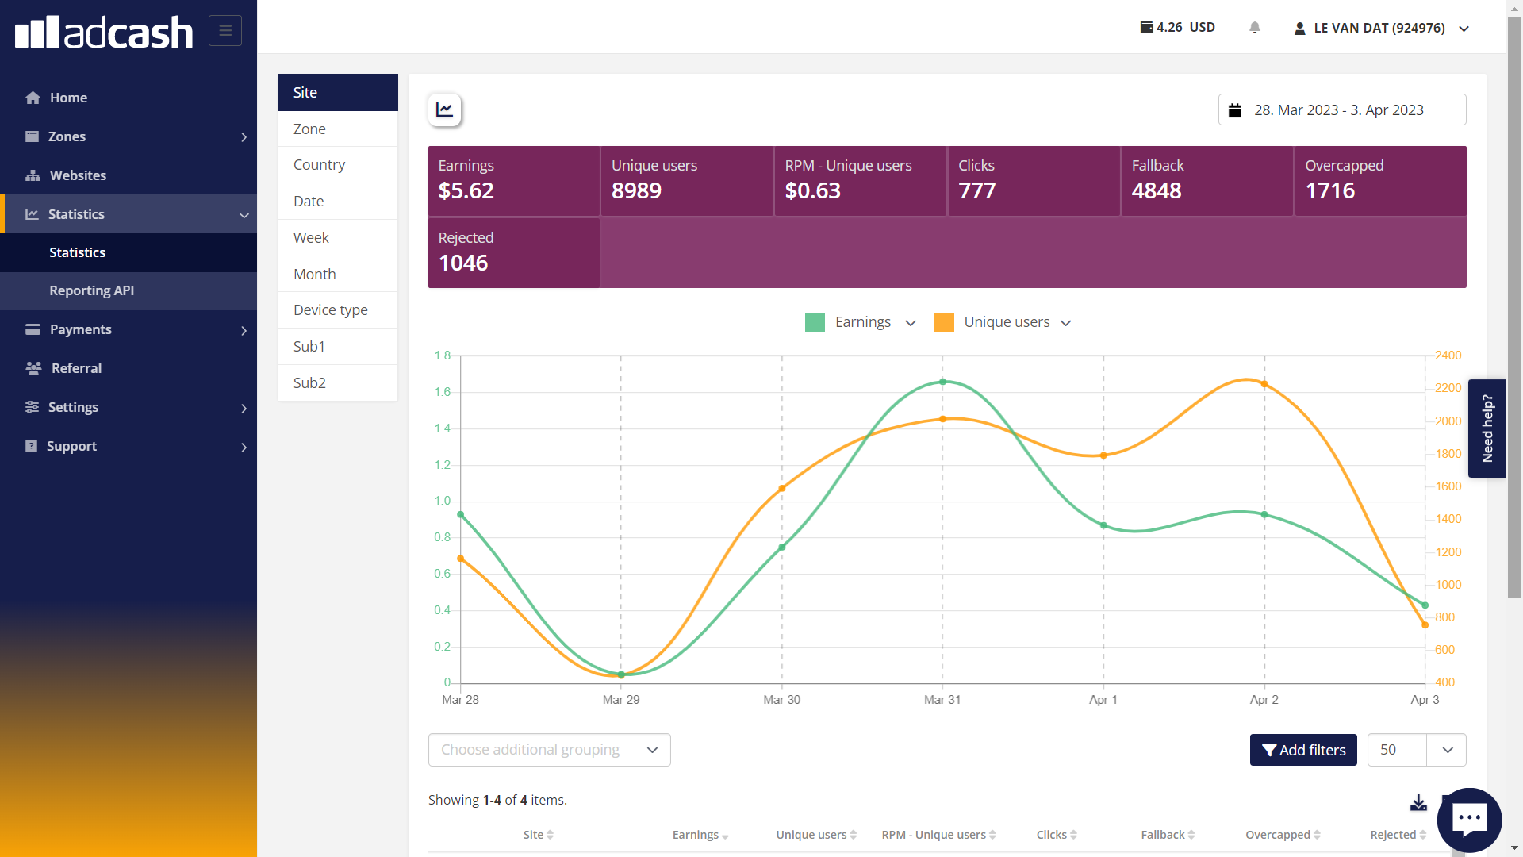Viewport: 1523px width, 857px height.
Task: Open the Unique users series dropdown
Action: (x=1066, y=323)
